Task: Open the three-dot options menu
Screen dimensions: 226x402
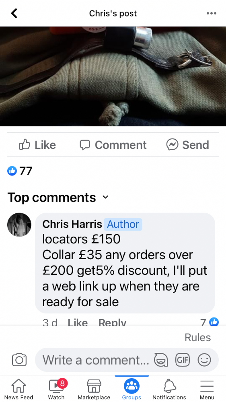Action: click(212, 13)
